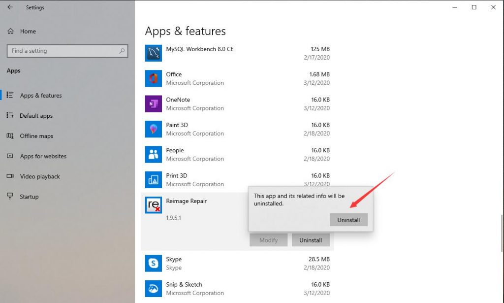Confirm Uninstall in the popup
The width and height of the screenshot is (504, 303).
[348, 220]
